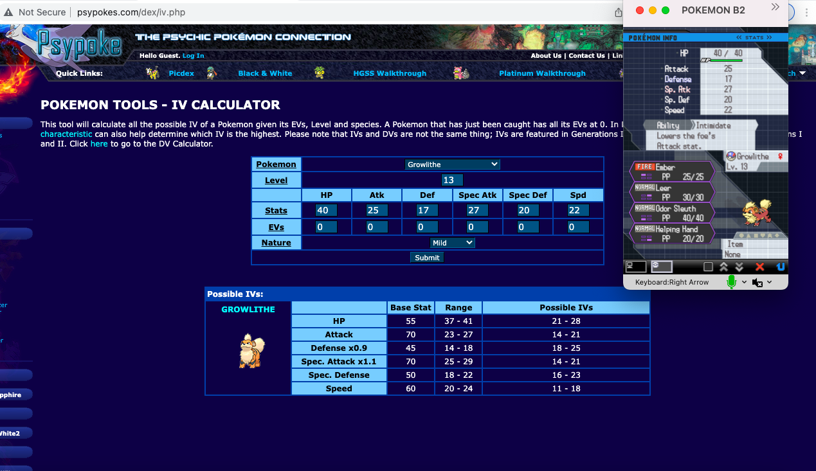Click the EVs row label link
The image size is (816, 471).
[x=277, y=227]
